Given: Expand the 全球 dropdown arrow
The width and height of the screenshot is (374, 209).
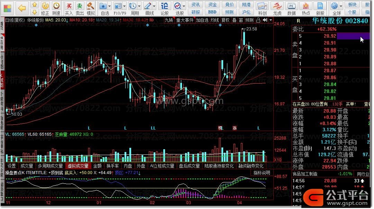Looking at the screenshot, I should click(x=340, y=6).
